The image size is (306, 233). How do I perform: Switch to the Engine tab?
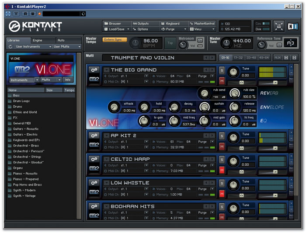pos(44,40)
